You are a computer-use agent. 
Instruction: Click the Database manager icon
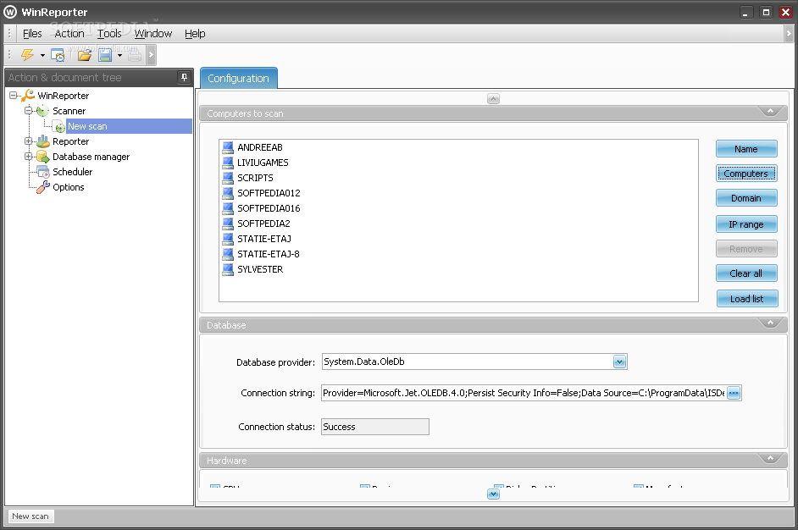(42, 157)
